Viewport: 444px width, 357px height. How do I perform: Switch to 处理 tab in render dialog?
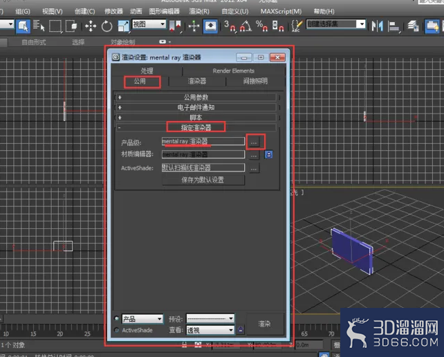point(147,71)
